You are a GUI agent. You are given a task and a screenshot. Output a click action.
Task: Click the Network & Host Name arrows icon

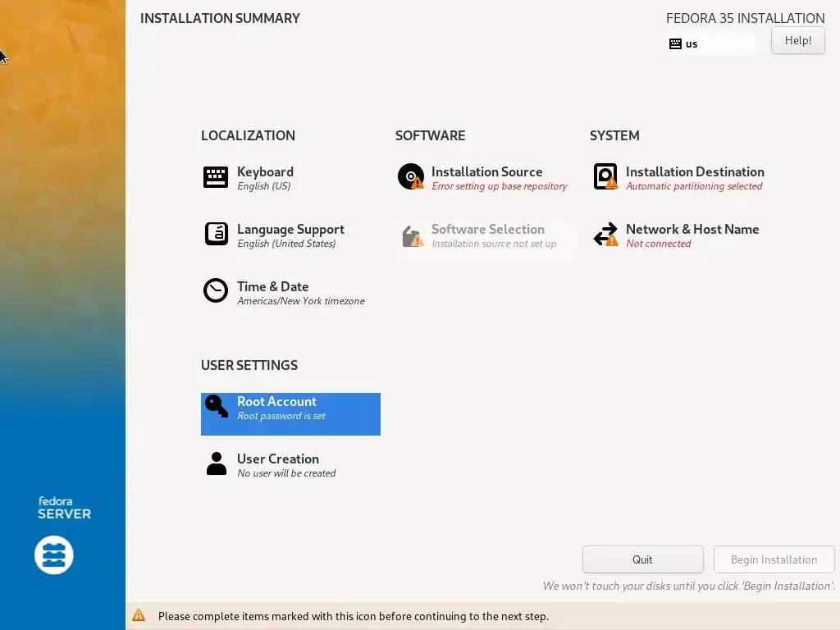(x=605, y=234)
